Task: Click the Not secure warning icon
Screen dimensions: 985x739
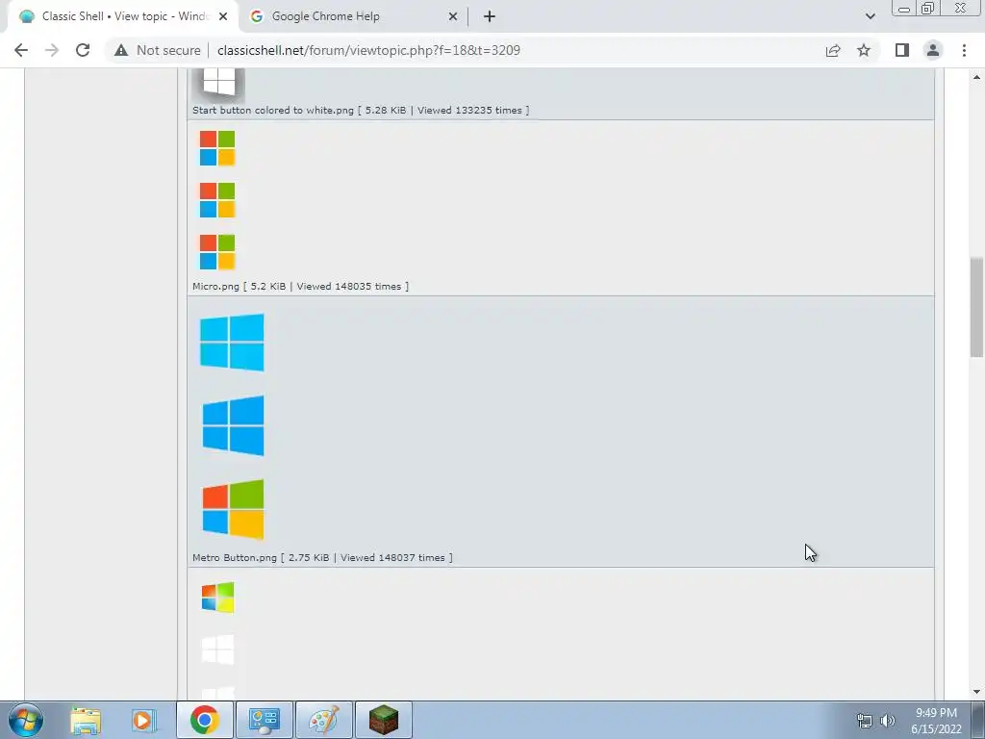Action: pos(121,50)
